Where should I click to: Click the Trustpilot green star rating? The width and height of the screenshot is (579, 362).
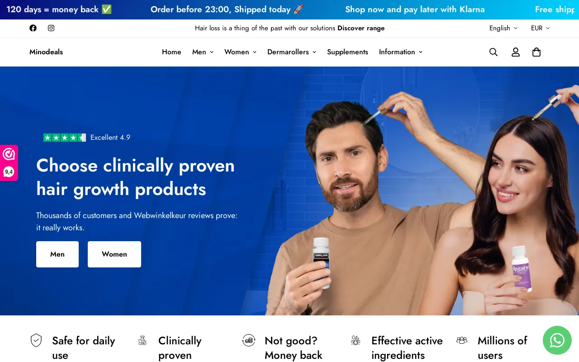point(65,138)
